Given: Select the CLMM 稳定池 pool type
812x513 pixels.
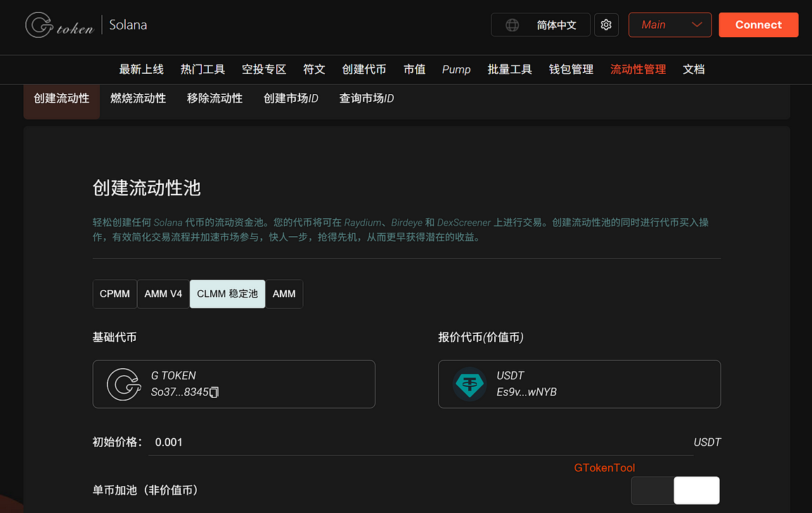Looking at the screenshot, I should 227,294.
